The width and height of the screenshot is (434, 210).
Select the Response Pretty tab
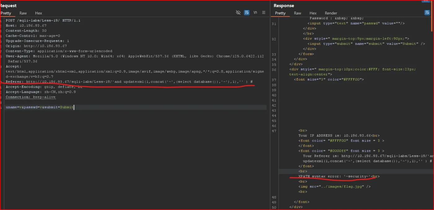point(280,13)
